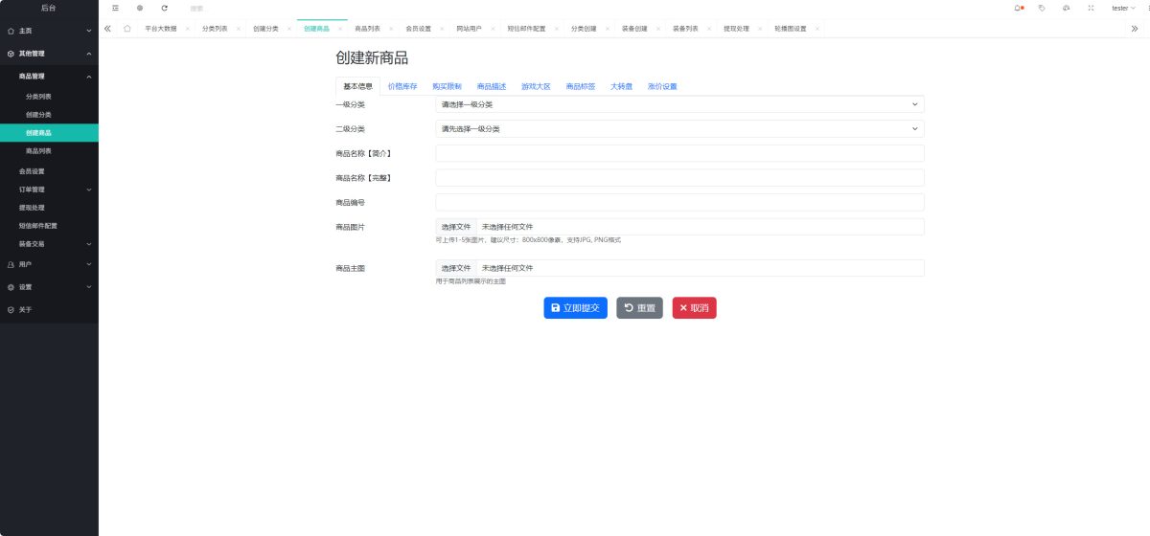The width and height of the screenshot is (1150, 536).
Task: Click the 商品编号 input field
Action: click(x=679, y=203)
